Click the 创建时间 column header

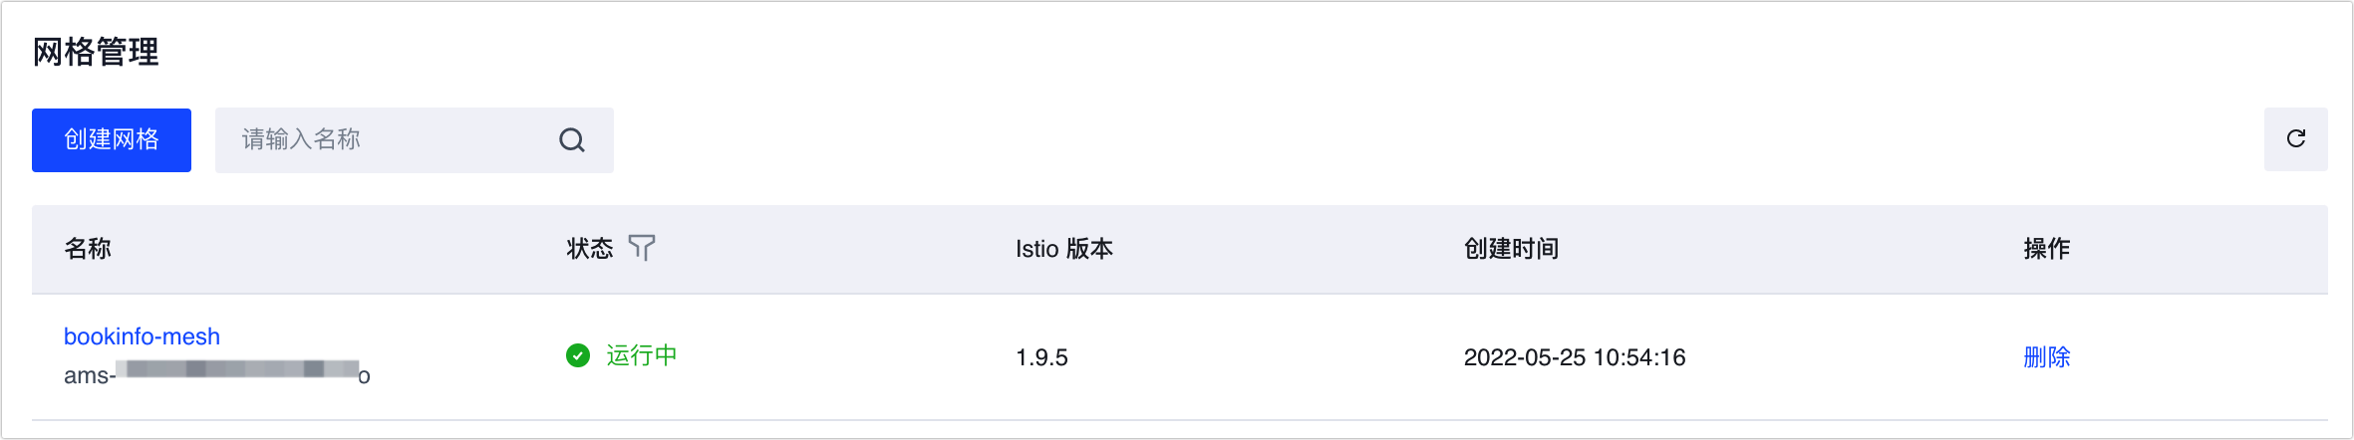click(x=1511, y=249)
